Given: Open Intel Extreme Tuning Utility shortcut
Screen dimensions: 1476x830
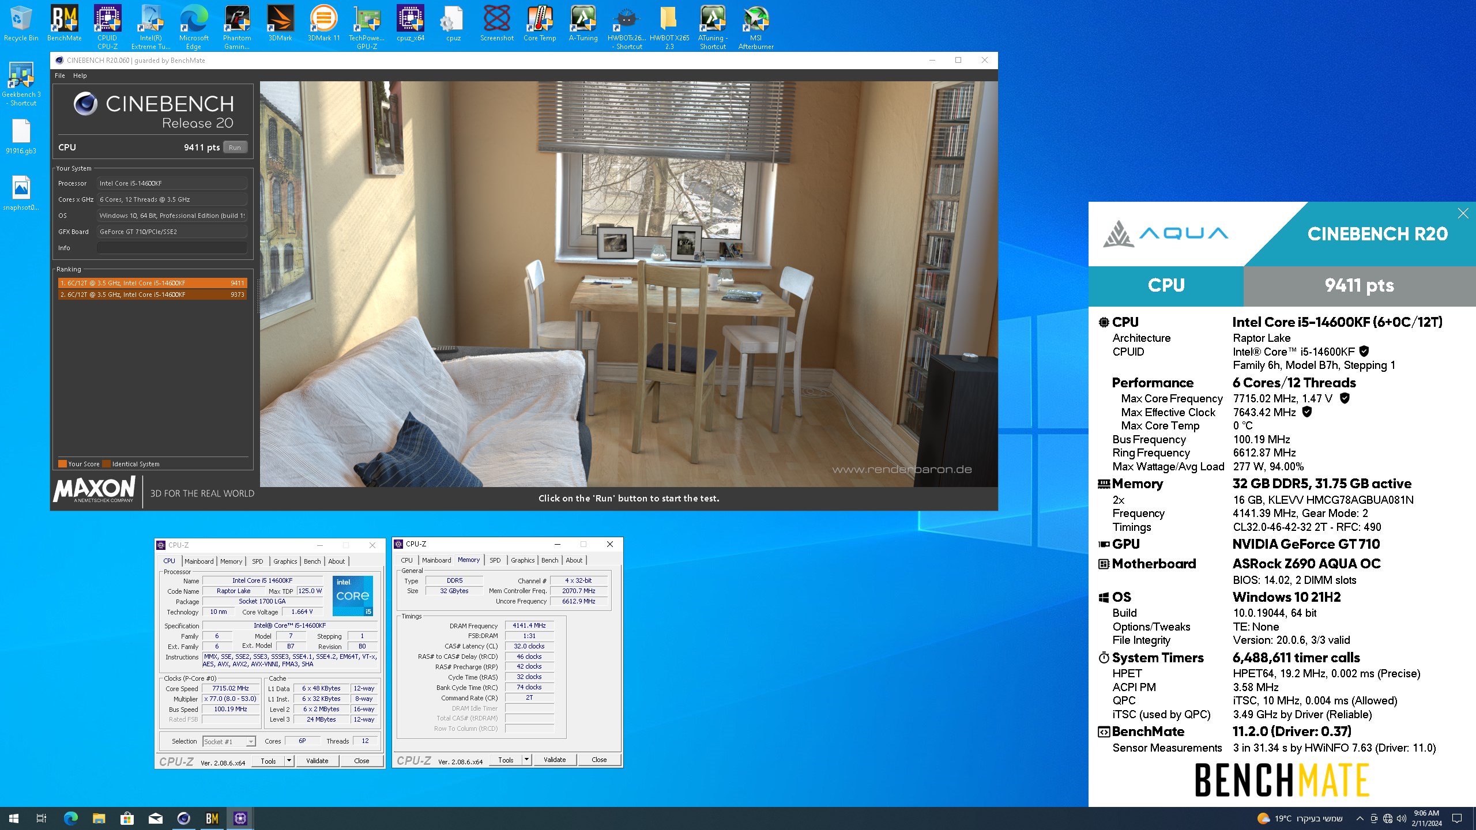Looking at the screenshot, I should pyautogui.click(x=150, y=27).
